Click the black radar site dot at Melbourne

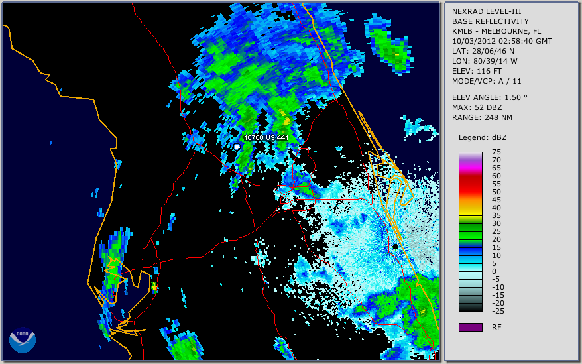point(395,246)
